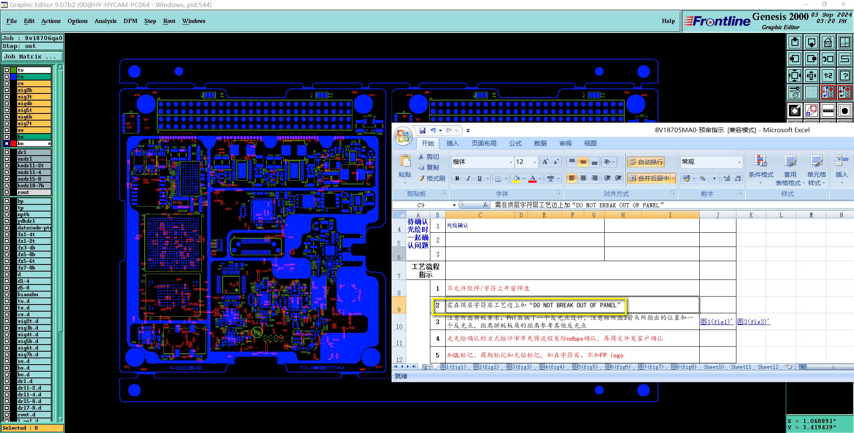Click the pan left icon
Viewport: 854px width, 433px height.
(795, 59)
